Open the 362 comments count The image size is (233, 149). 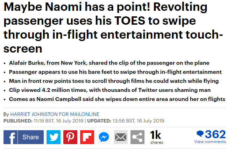pyautogui.click(x=215, y=134)
